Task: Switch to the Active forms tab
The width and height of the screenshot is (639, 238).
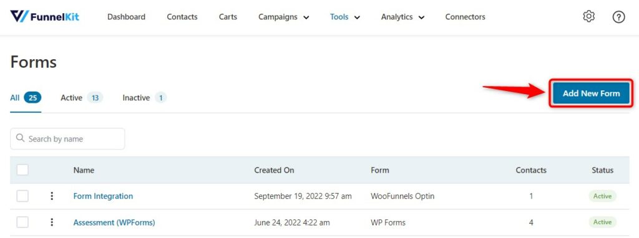Action: (82, 98)
